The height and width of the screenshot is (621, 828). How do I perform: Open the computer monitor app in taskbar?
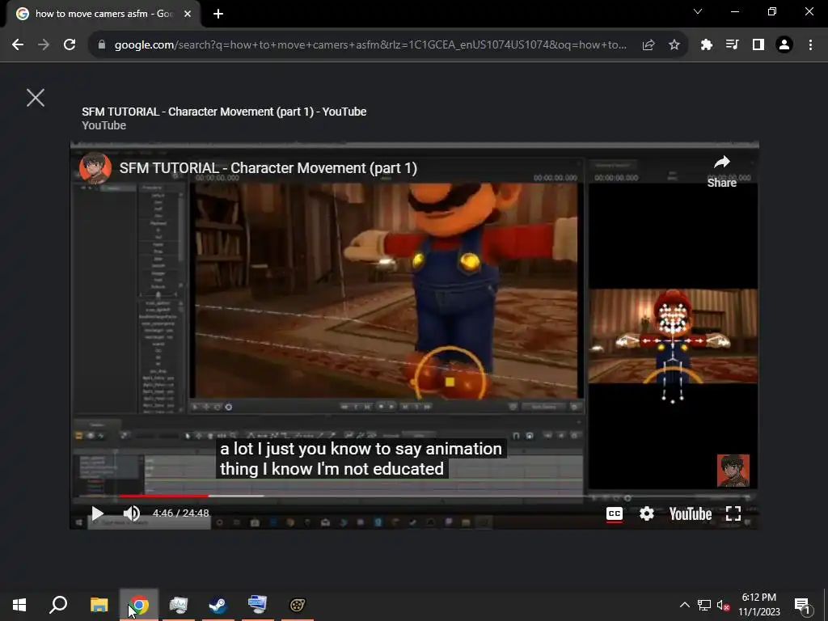point(179,605)
